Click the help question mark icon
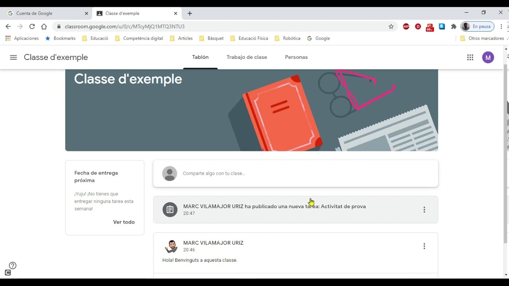The image size is (509, 286). (x=12, y=265)
